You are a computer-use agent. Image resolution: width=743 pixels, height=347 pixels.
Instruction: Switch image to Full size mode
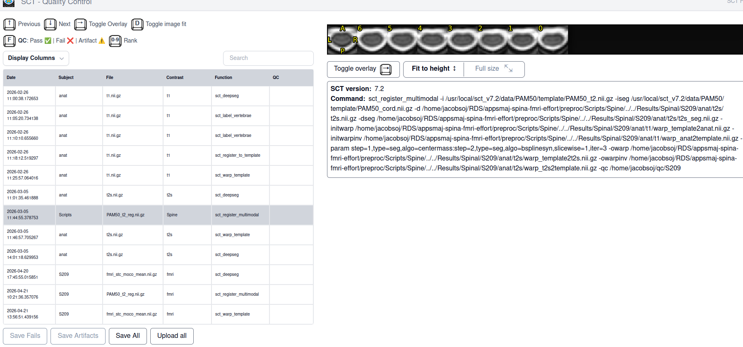click(x=493, y=69)
